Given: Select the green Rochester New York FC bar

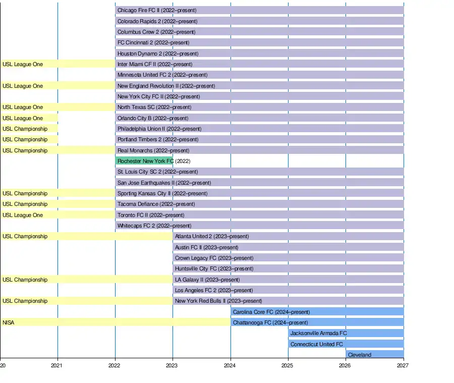Looking at the screenshot, I should click(144, 161).
